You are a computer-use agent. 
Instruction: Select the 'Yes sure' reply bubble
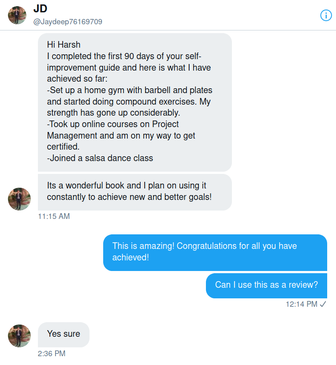click(x=63, y=334)
